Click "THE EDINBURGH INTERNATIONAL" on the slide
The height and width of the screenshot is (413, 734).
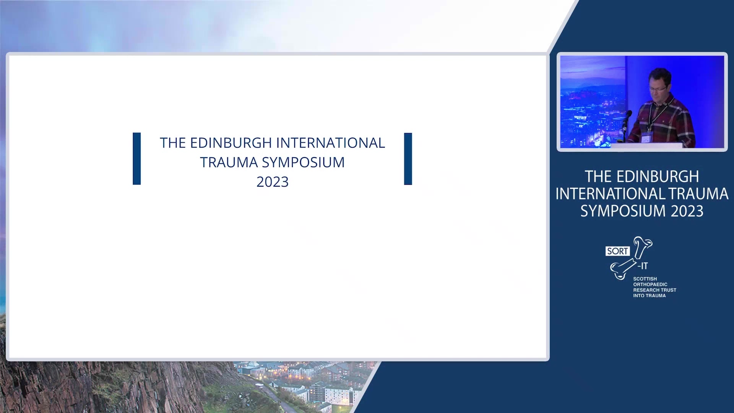[x=272, y=143]
